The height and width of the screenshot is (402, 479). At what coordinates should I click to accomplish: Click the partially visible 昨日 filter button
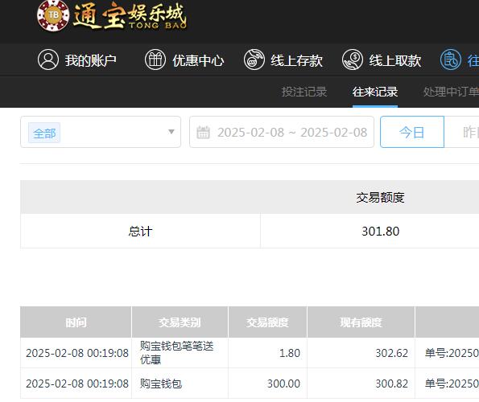click(462, 132)
